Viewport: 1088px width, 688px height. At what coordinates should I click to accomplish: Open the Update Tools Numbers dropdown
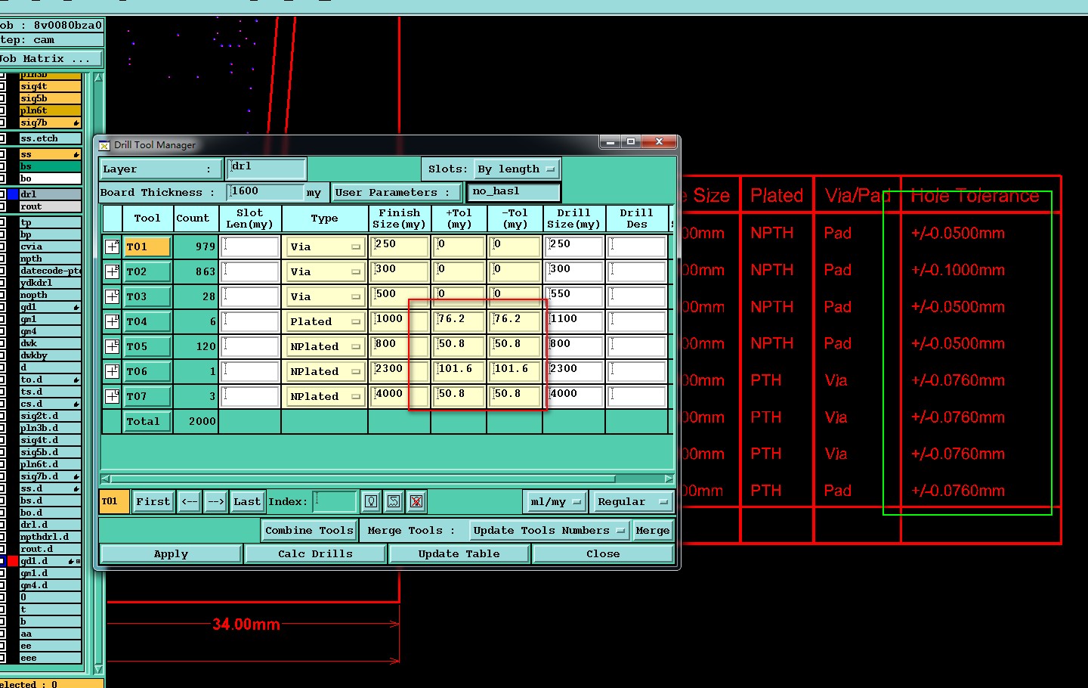[x=549, y=531]
